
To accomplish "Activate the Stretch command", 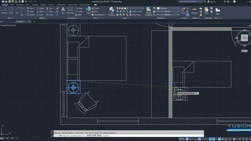I will click(31, 15).
